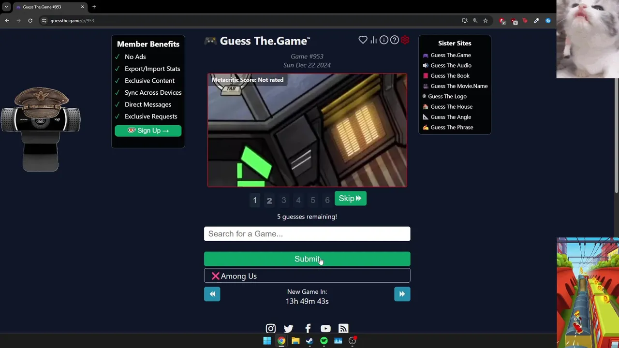Click the 'Among Us' wrong guess row

[x=307, y=276]
